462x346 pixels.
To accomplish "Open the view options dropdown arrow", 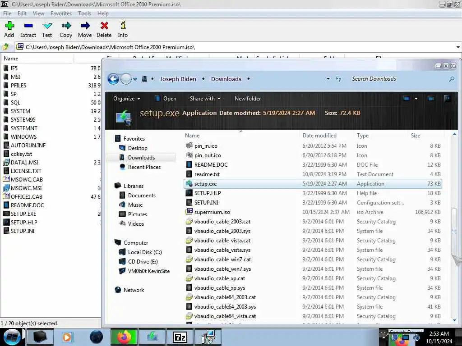I will [416, 99].
